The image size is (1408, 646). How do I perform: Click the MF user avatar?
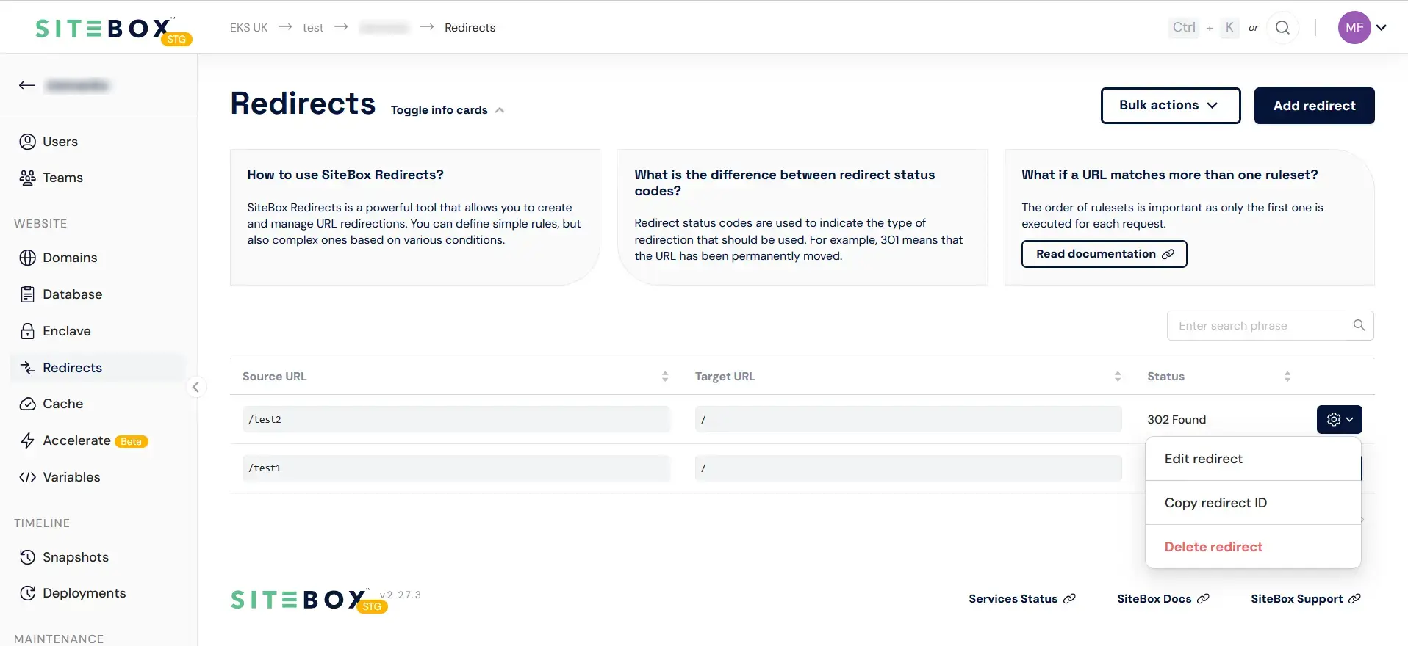pyautogui.click(x=1354, y=28)
